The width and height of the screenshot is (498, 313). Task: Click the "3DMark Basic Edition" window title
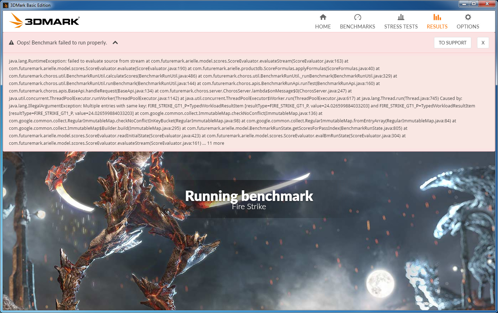point(31,5)
